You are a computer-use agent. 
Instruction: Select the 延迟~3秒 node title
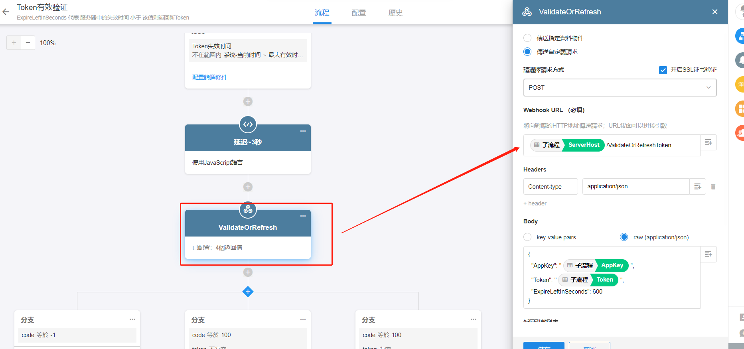[x=248, y=142]
